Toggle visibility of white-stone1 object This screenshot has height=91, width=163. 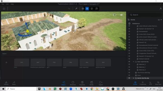(x=129, y=37)
